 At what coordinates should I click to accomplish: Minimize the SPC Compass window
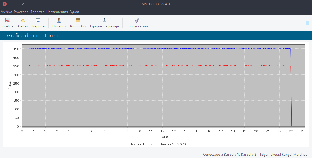click(x=14, y=4)
